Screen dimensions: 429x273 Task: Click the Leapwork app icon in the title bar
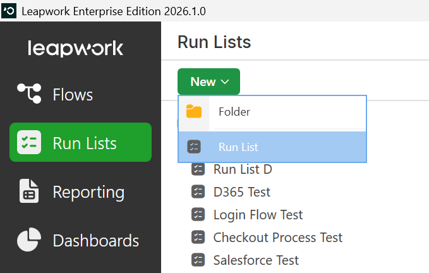point(9,11)
